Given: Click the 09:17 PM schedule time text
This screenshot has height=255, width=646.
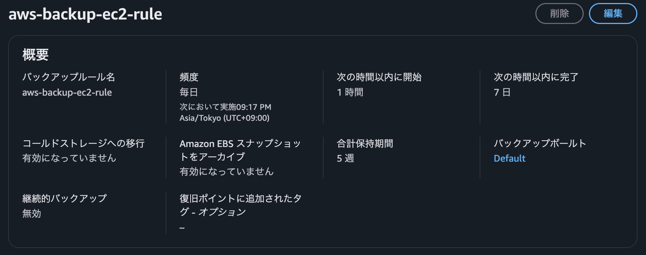Looking at the screenshot, I should pyautogui.click(x=254, y=107).
